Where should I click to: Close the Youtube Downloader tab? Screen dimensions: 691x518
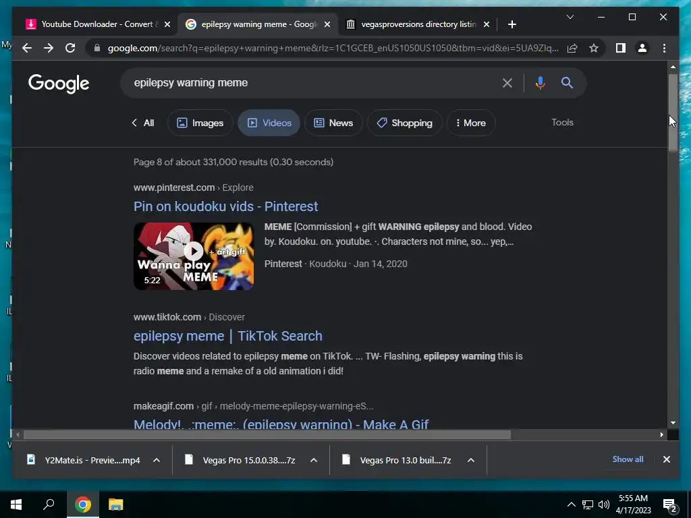(167, 24)
